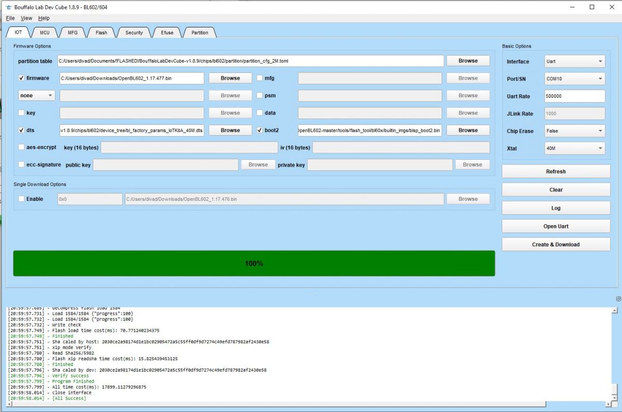Click Browse in the psm row
Screen dimensions: 622x412
(468, 95)
